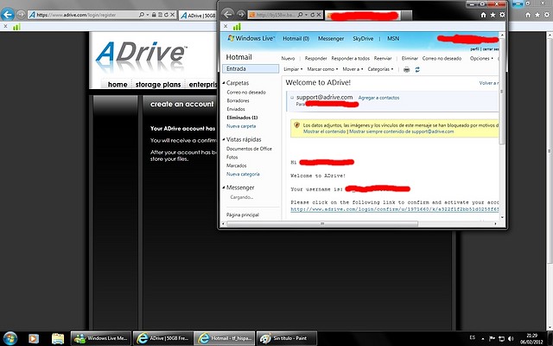The width and height of the screenshot is (553, 346).
Task: Click the sync refresh arrows icon in Hotmail
Action: coord(417,69)
